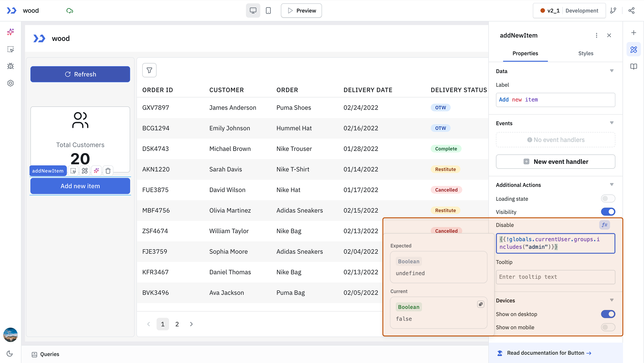The height and width of the screenshot is (363, 644).
Task: Open the debugger bug icon in sidebar
Action: coord(11,66)
